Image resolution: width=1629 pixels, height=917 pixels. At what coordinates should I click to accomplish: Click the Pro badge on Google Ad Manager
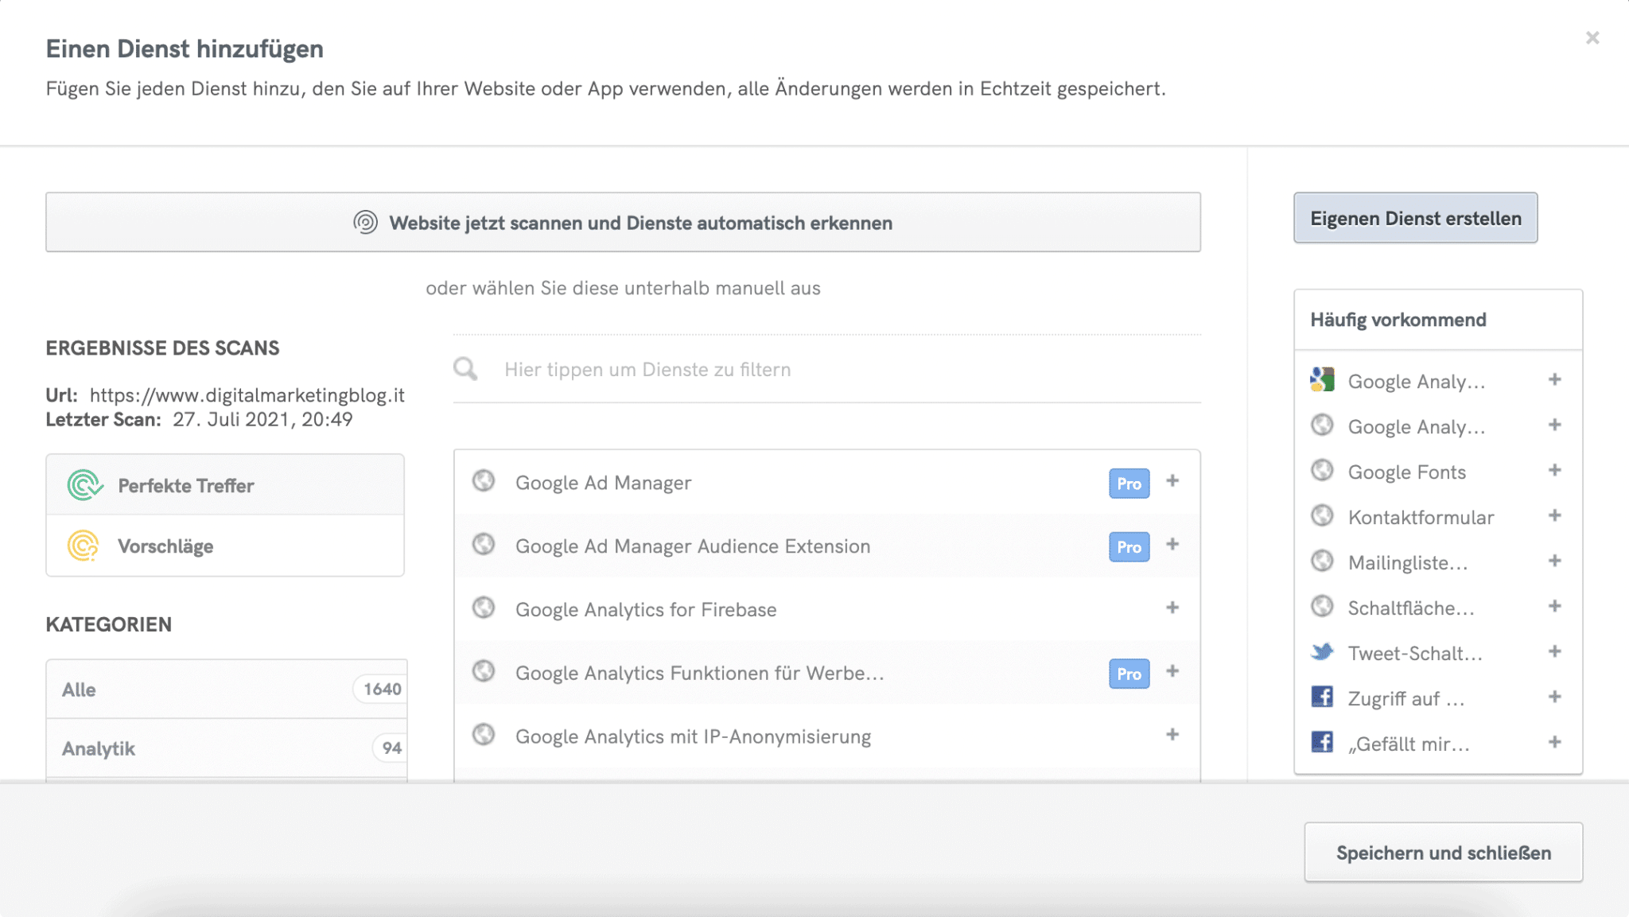1129,484
